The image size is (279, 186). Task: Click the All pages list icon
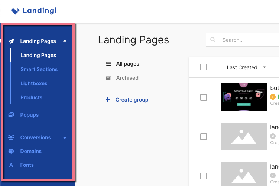[108, 64]
